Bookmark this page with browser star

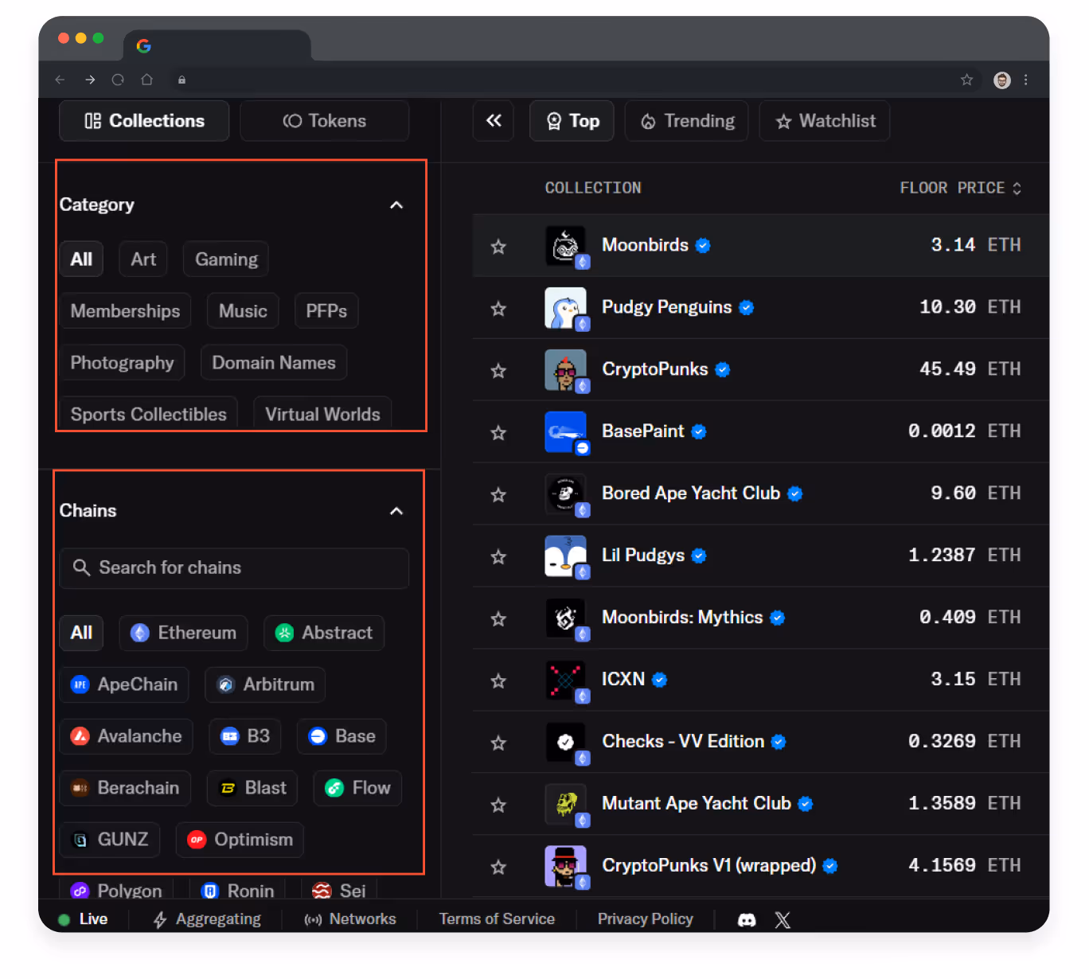(x=966, y=80)
